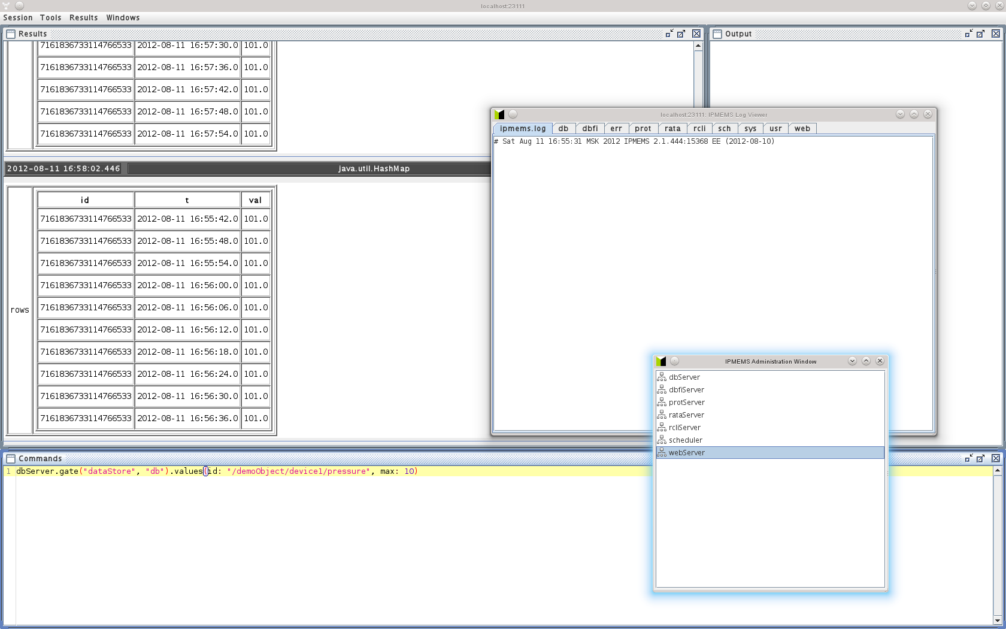Click the shade chevron on Administration Window
Viewport: 1006px width, 629px height.
click(866, 361)
